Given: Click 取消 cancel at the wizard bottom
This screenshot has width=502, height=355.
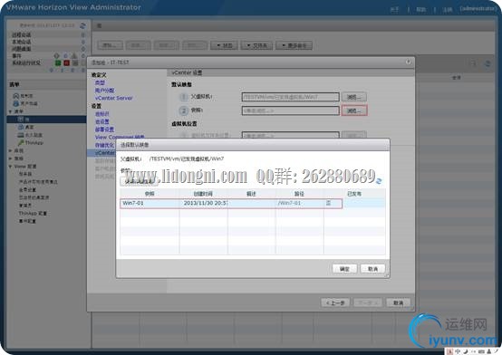Looking at the screenshot, I should tap(399, 302).
